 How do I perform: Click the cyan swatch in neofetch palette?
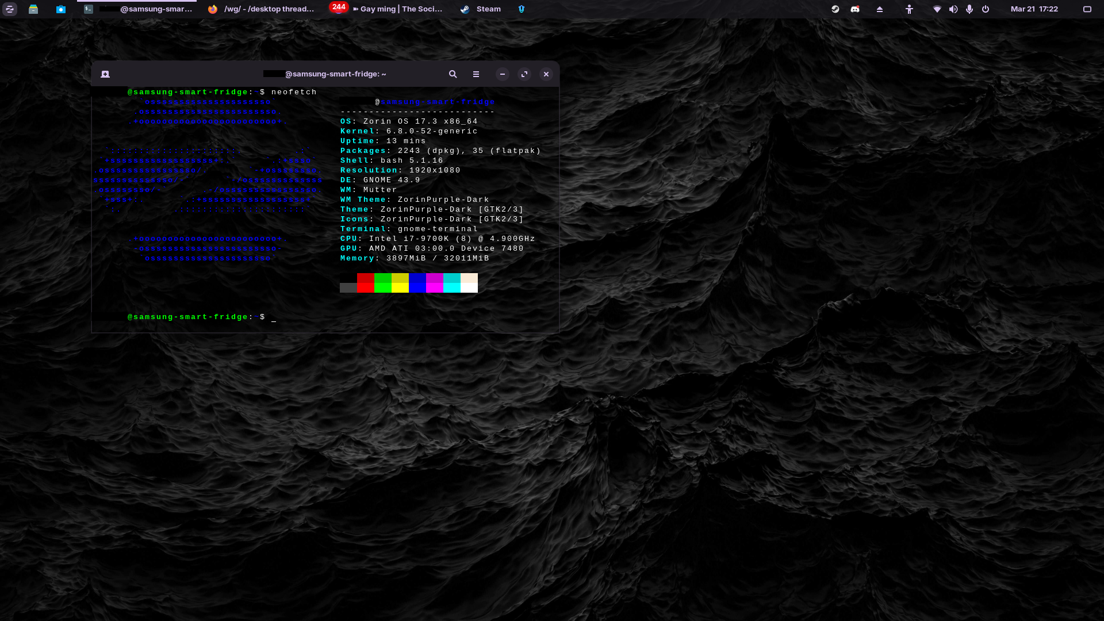click(452, 283)
